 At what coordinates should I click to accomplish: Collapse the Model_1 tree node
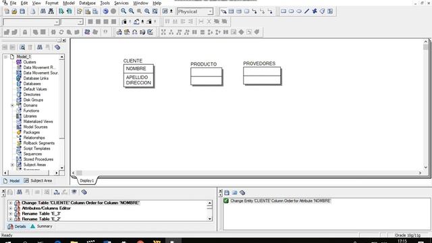pos(5,57)
